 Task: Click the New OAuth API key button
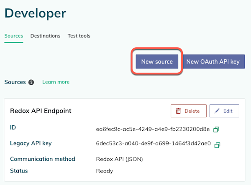point(213,61)
